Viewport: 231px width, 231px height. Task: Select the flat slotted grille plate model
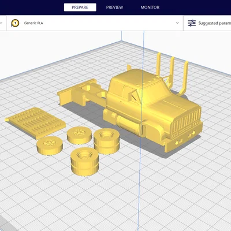pos(36,122)
